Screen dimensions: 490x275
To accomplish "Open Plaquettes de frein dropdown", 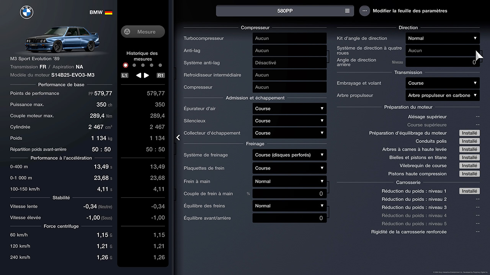I will pos(289,168).
